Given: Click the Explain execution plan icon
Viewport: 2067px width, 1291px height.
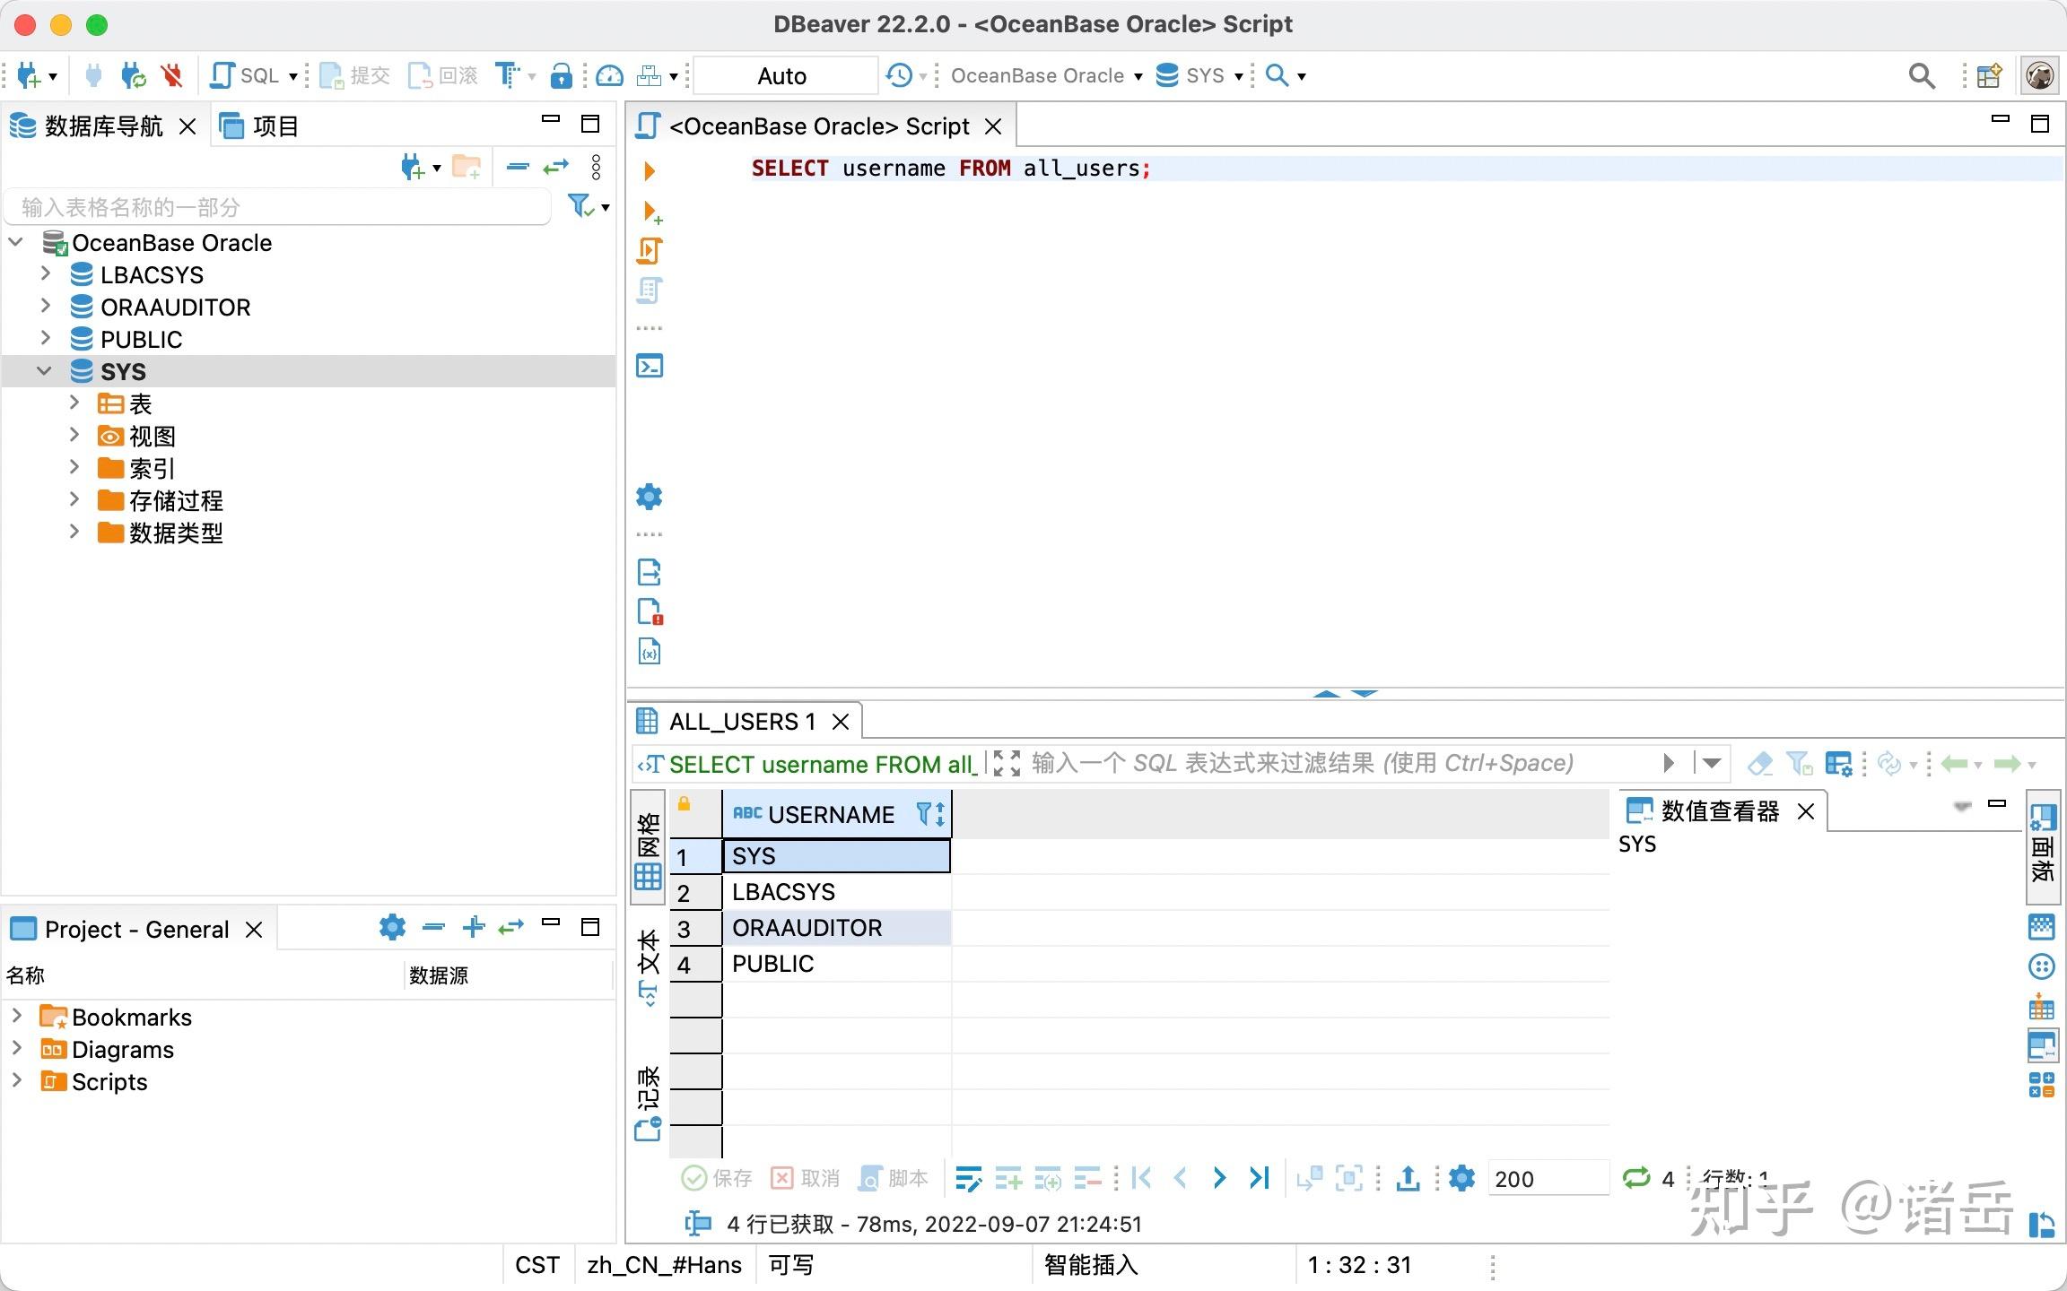Looking at the screenshot, I should click(x=650, y=290).
